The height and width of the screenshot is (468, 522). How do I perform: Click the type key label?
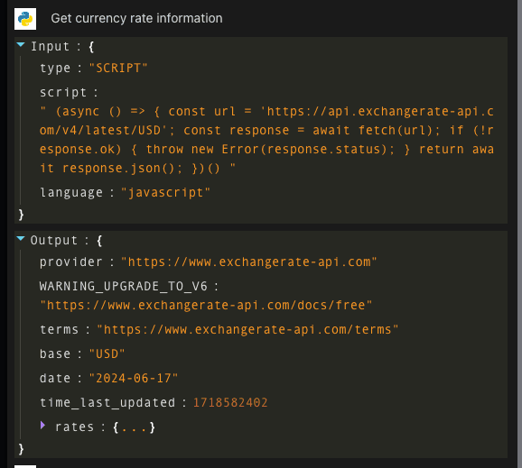click(55, 69)
